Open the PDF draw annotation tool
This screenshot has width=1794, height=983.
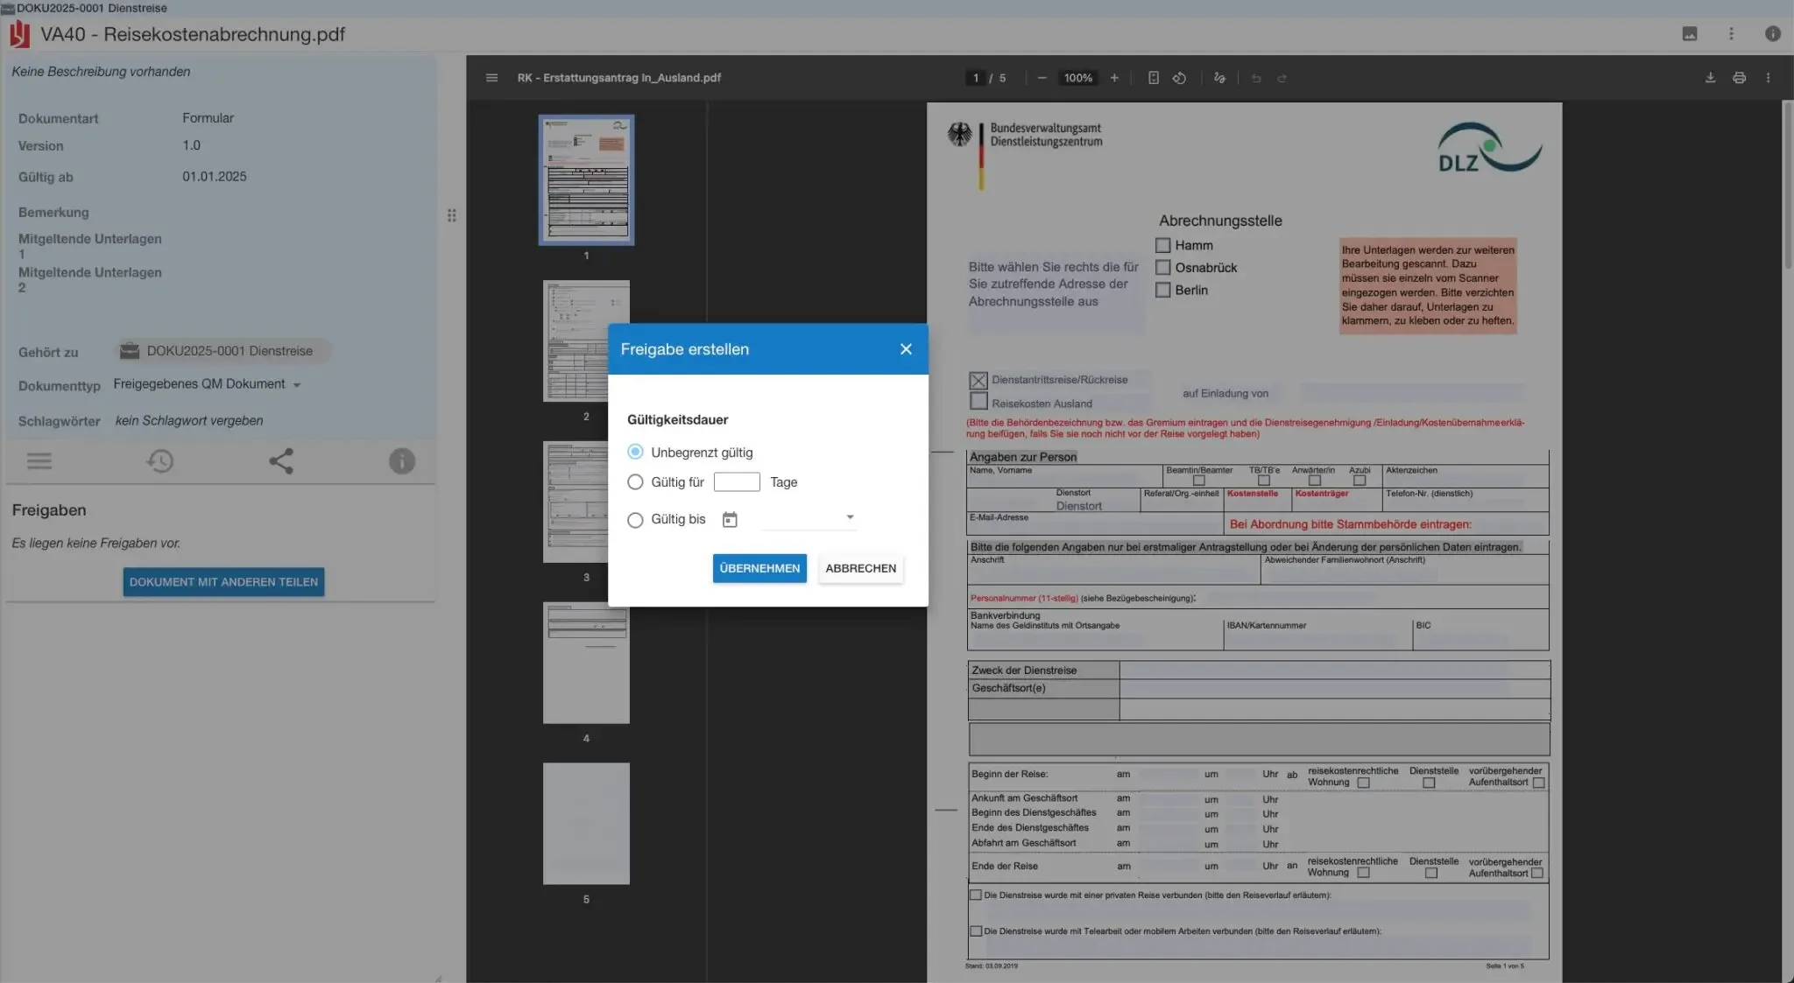(x=1219, y=78)
